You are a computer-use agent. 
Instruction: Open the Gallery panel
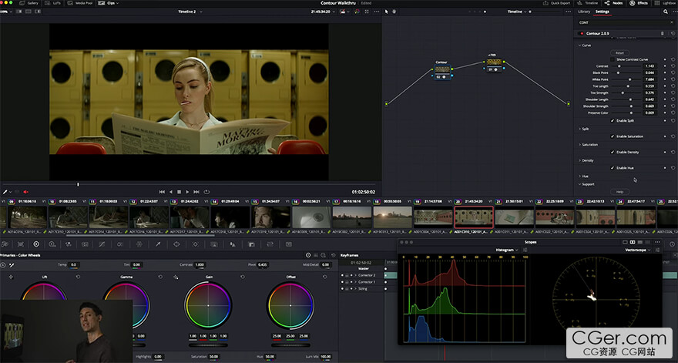pyautogui.click(x=31, y=3)
